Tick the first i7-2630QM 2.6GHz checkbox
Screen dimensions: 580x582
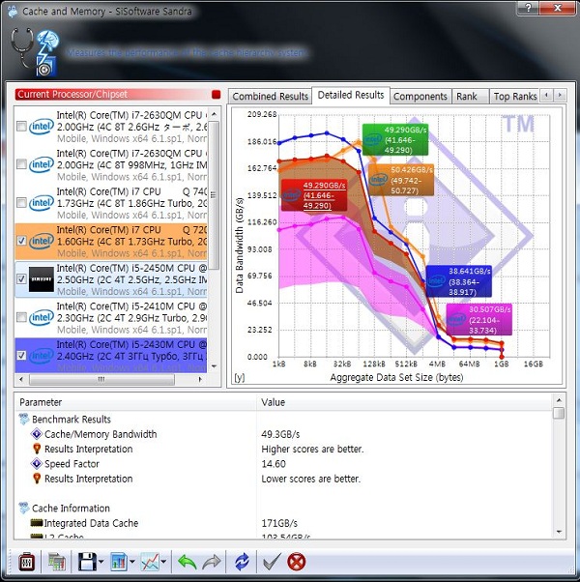click(x=21, y=127)
